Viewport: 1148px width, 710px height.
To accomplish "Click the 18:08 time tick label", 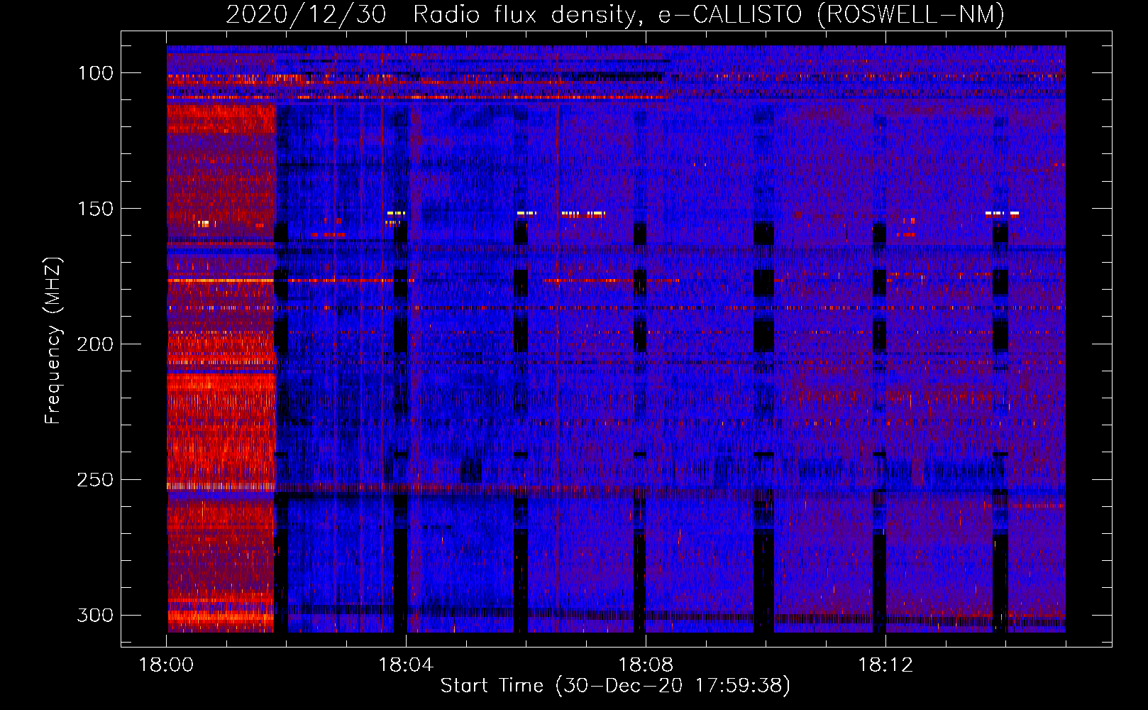I will pyautogui.click(x=646, y=665).
